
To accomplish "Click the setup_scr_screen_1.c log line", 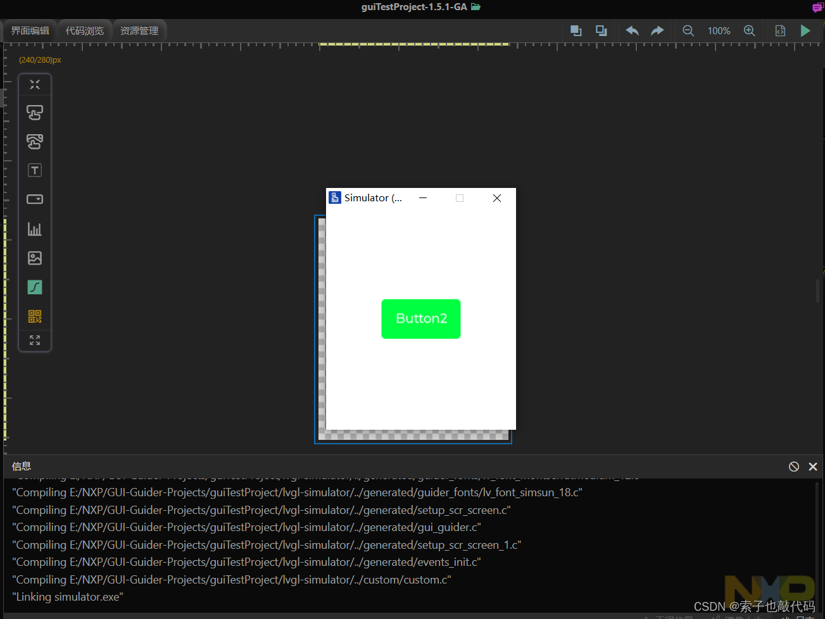I will click(x=267, y=545).
